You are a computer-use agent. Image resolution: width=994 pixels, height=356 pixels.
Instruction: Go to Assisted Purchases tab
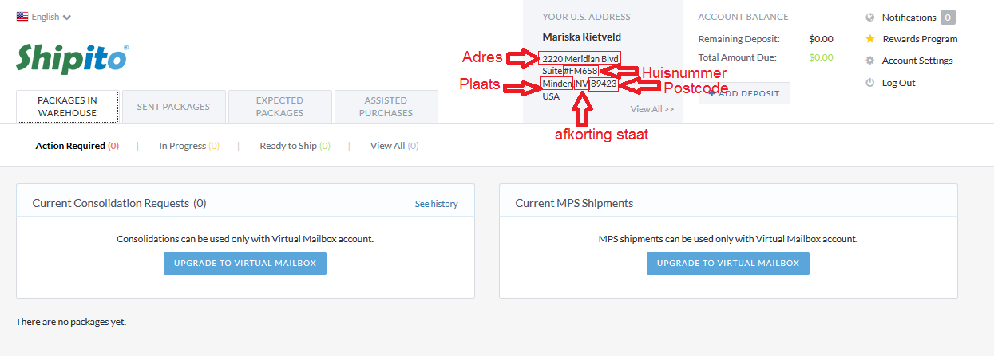[386, 107]
